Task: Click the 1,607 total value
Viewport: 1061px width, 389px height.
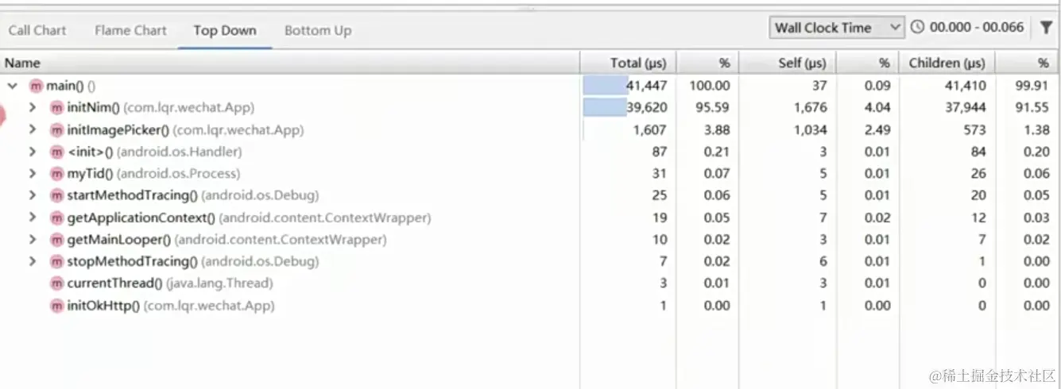Action: 650,129
